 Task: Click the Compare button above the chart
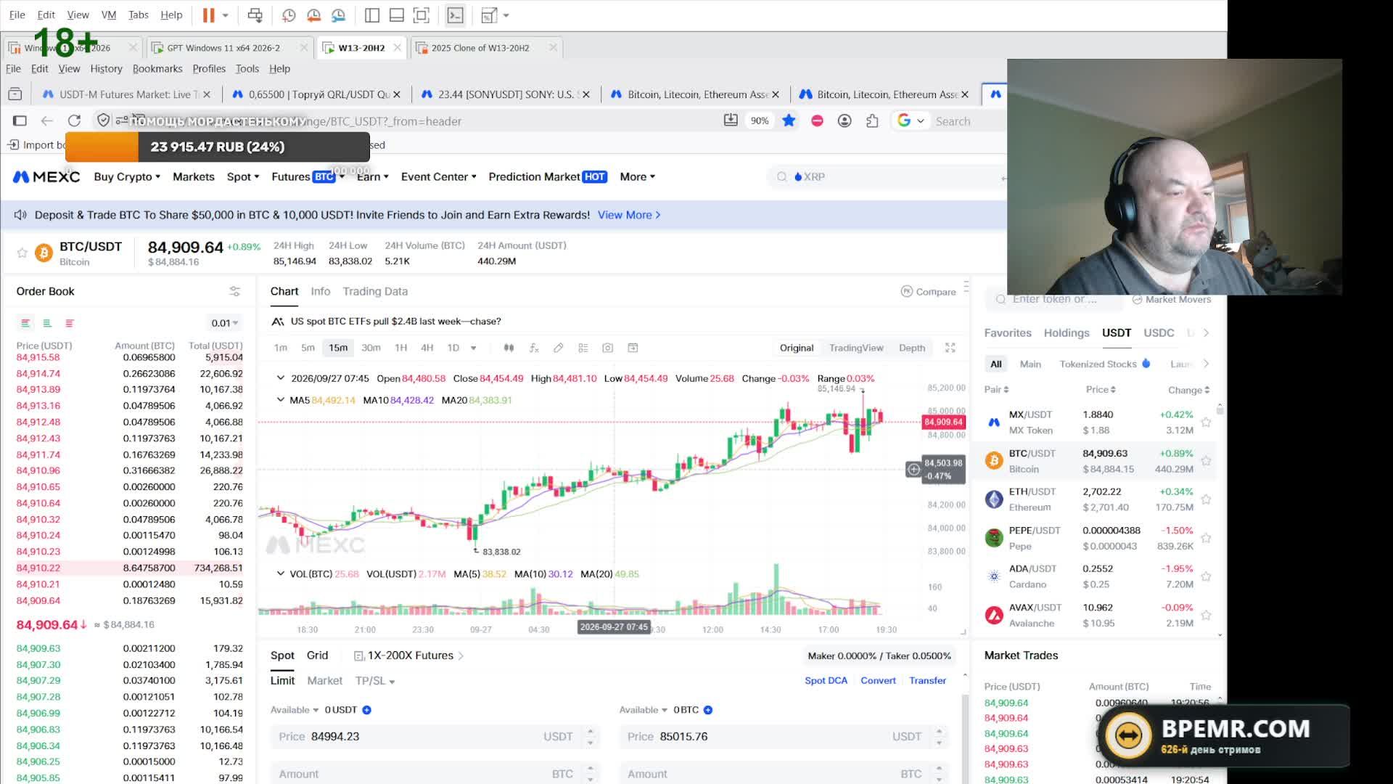point(929,291)
